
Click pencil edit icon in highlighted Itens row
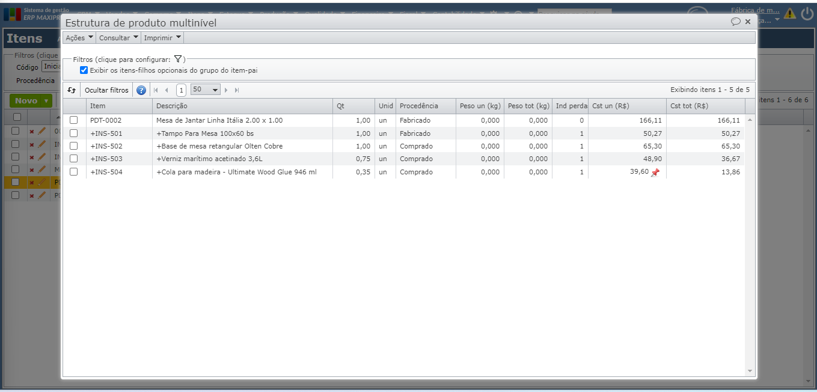tap(41, 182)
